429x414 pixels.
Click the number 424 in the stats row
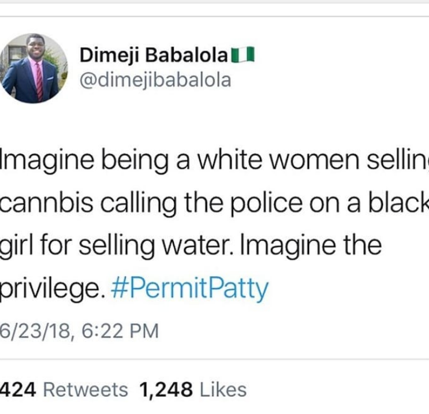(x=18, y=390)
